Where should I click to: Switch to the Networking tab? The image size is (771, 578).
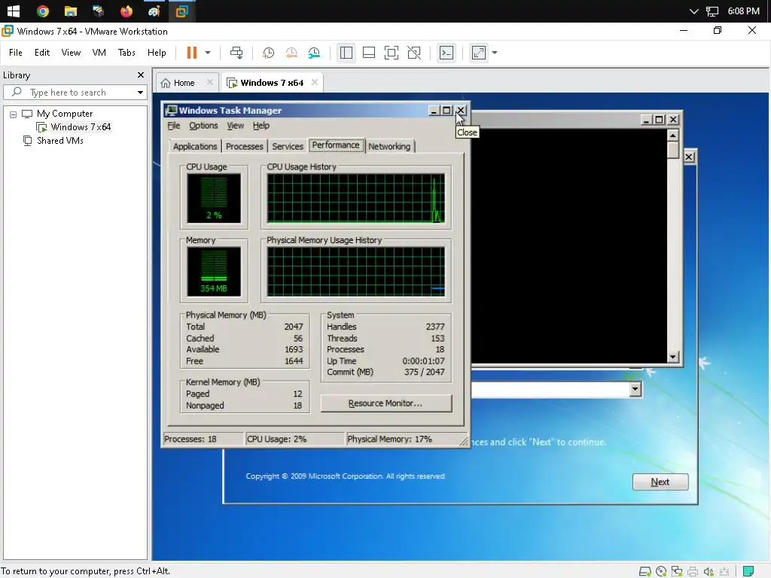pos(389,147)
